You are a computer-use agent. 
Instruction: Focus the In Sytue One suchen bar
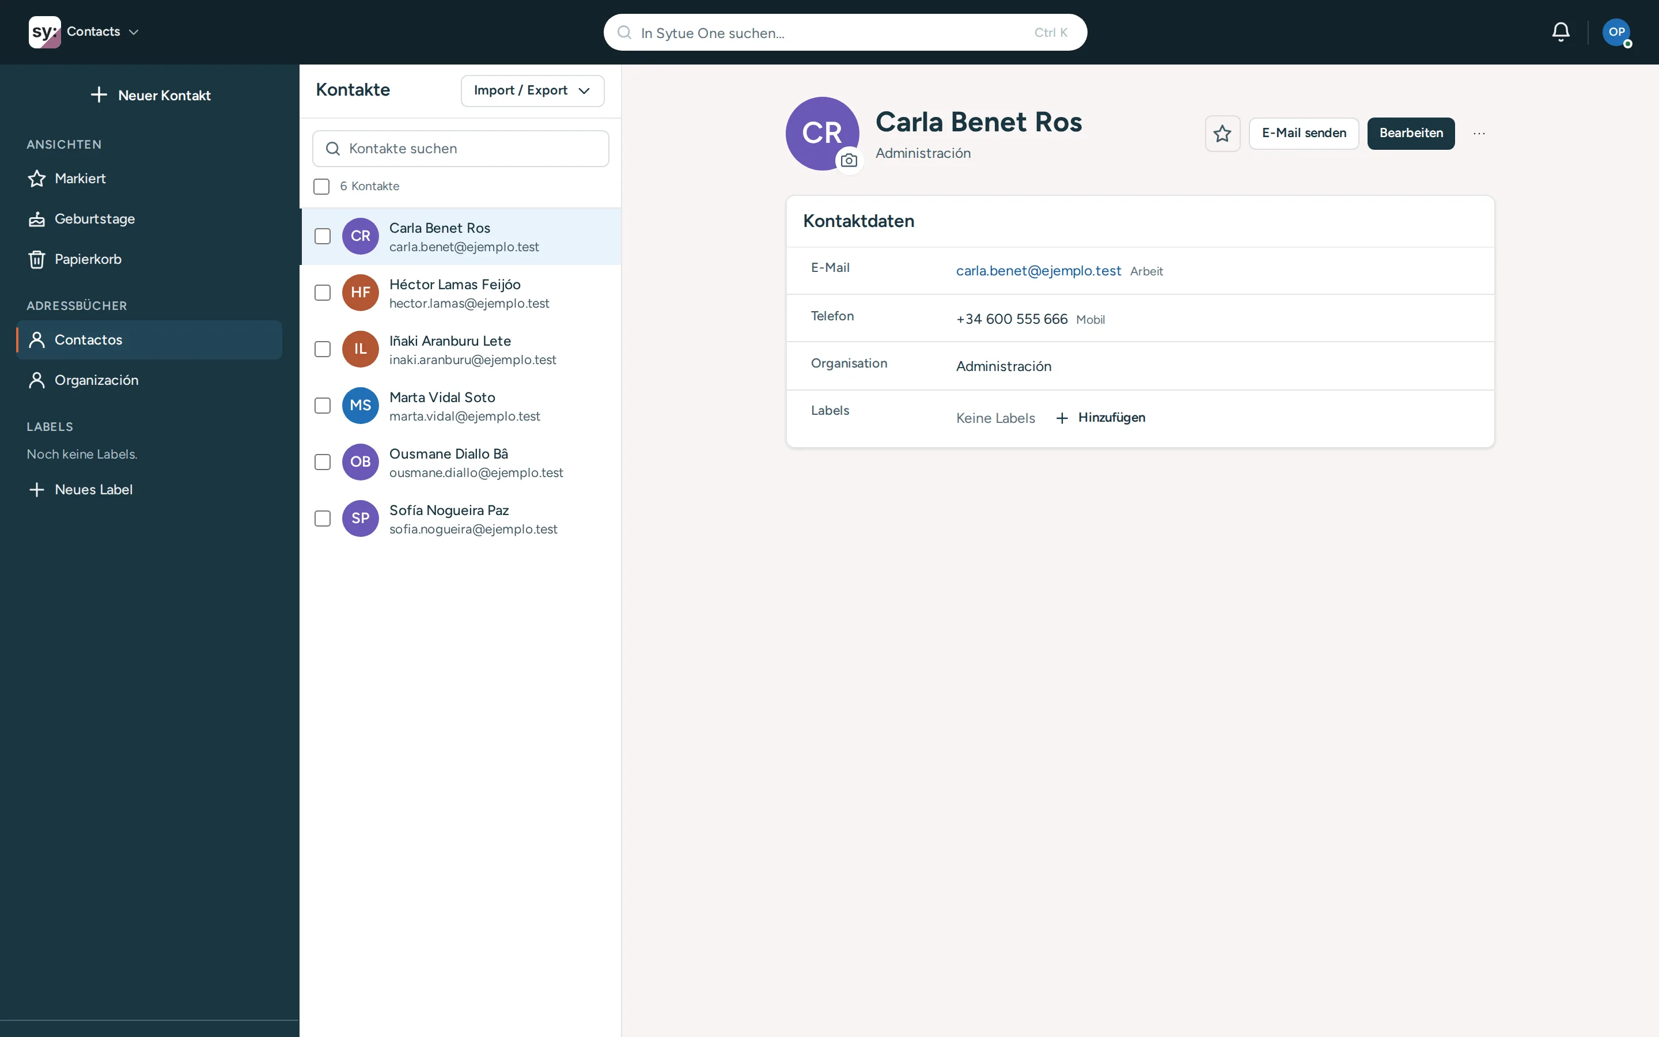coord(845,32)
